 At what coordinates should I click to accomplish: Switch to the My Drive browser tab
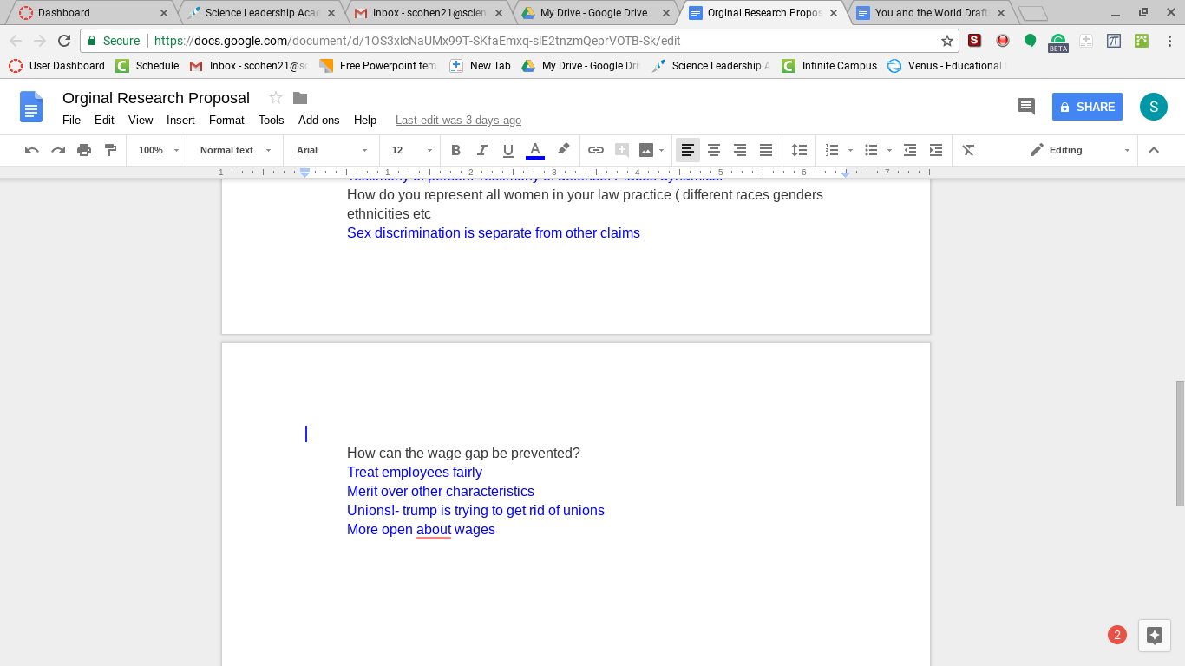(x=593, y=13)
